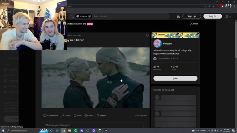Click the install app icon in address bar
The height and width of the screenshot is (133, 237).
[x=206, y=7]
